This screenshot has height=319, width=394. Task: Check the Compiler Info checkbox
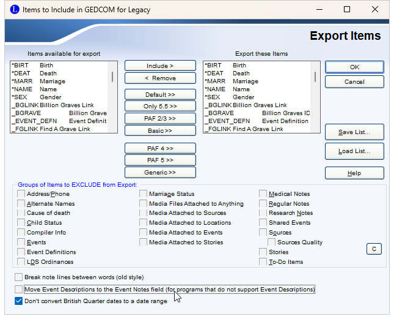pos(21,233)
